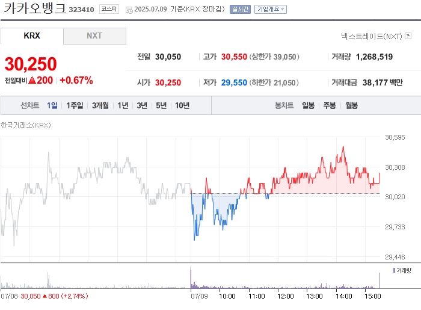Click the stock code 323410
The width and height of the screenshot is (421, 310).
81,10
